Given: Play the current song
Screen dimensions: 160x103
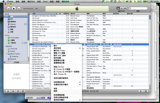Looking at the screenshot, I should [14, 9].
